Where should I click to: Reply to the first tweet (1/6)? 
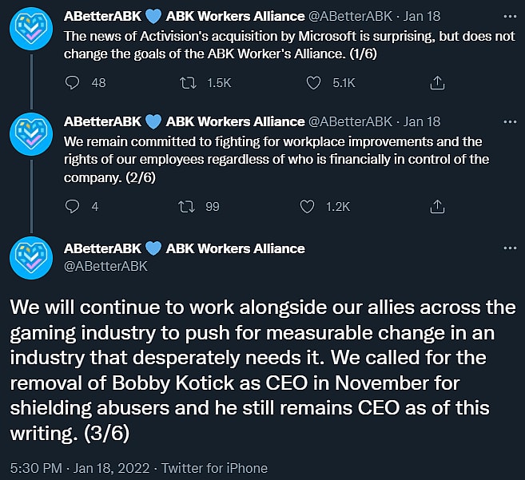(x=73, y=81)
